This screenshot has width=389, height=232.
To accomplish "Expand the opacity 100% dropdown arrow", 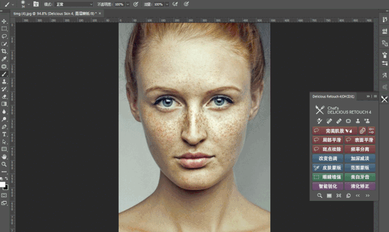I will tap(128, 4).
